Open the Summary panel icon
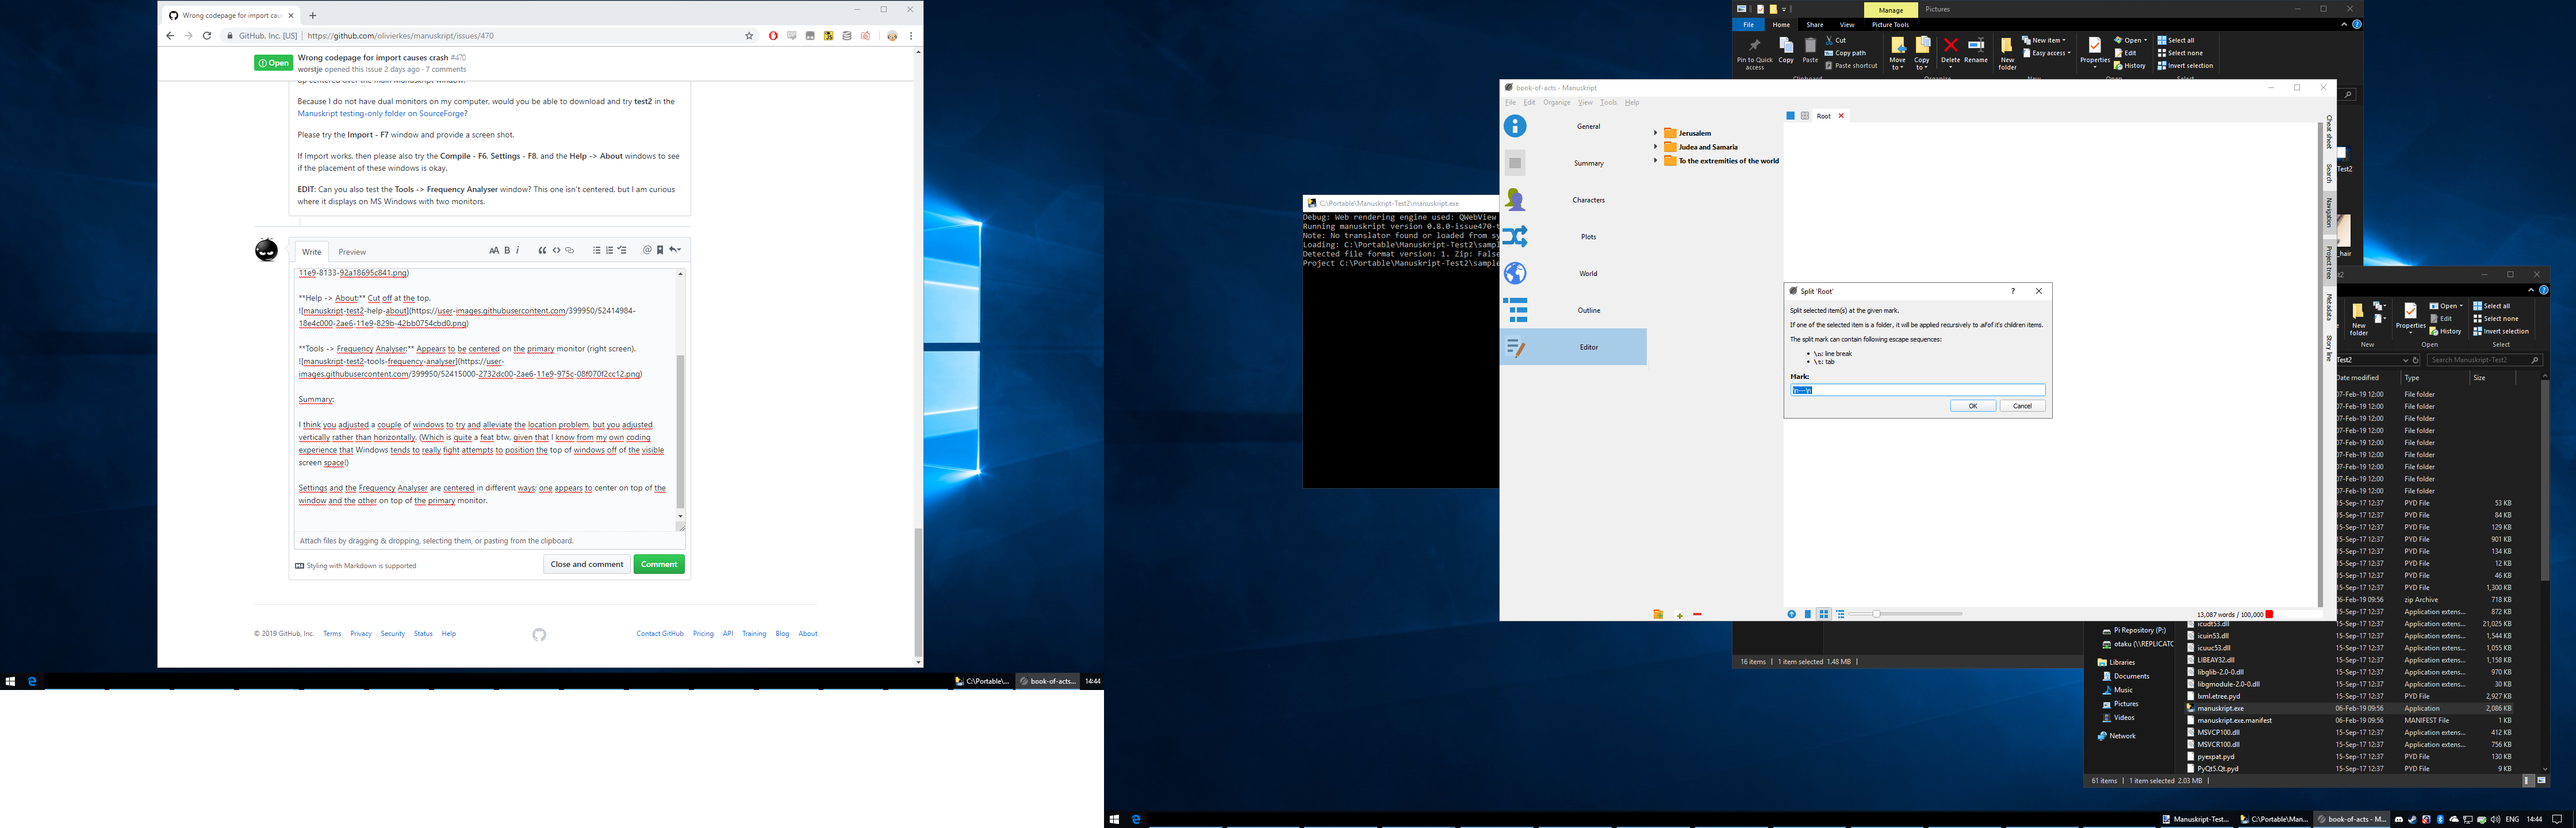The width and height of the screenshot is (2576, 828). pos(1516,162)
